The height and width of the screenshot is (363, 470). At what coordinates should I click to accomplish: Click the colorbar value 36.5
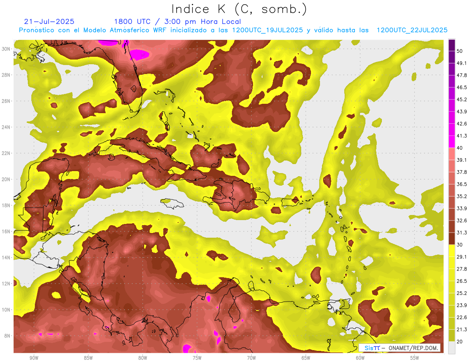click(462, 184)
